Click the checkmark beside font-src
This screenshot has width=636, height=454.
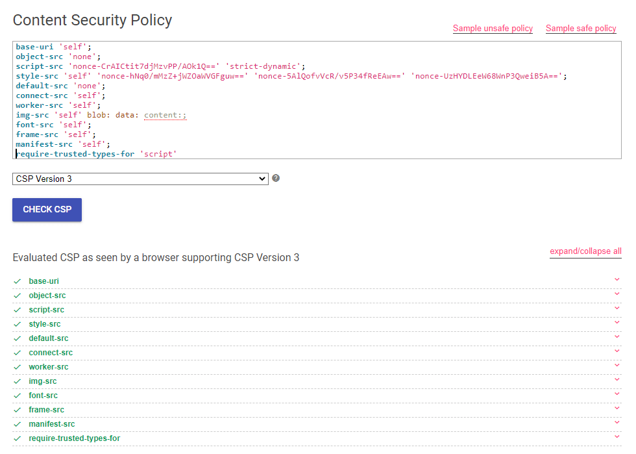click(17, 395)
